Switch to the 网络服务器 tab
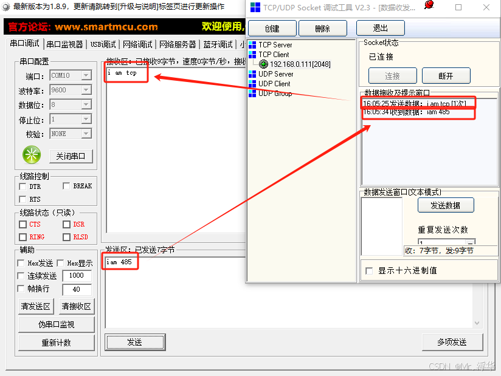 pos(178,44)
